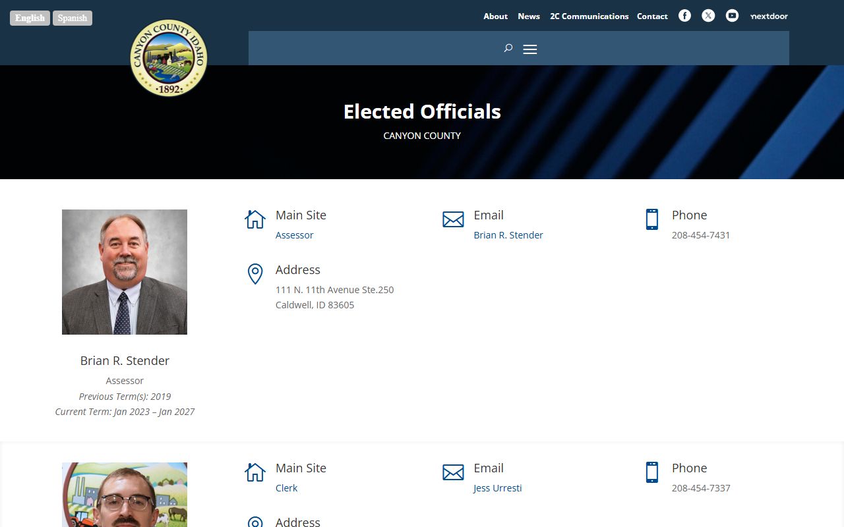Click Brian R. Stender's portrait photo
Screen dimensions: 844x527
(125, 272)
